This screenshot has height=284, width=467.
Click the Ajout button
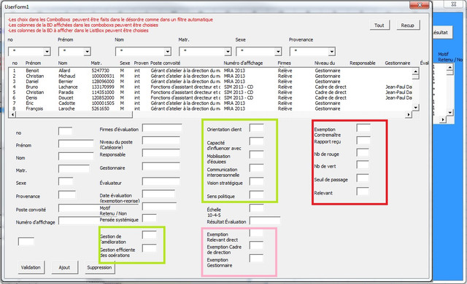64,267
